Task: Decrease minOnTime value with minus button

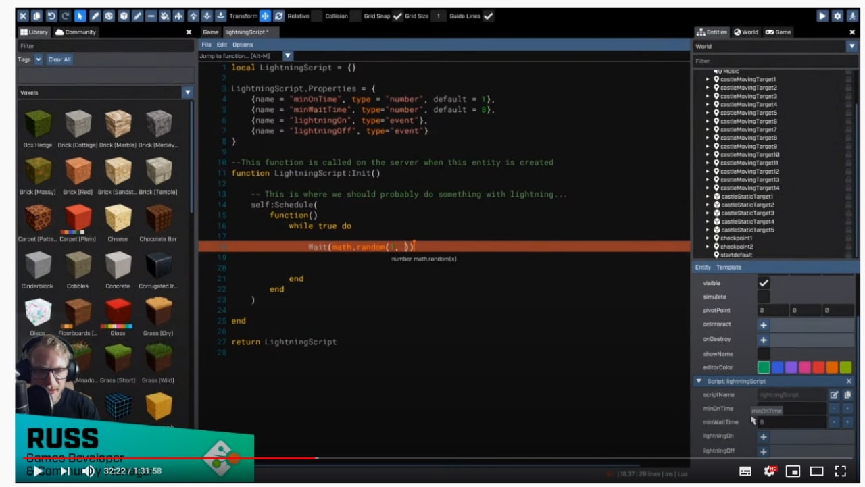Action: click(x=834, y=409)
